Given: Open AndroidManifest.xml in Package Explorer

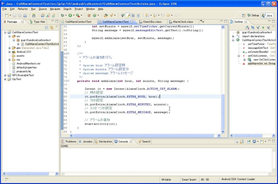Looking at the screenshot, I should (x=26, y=64).
